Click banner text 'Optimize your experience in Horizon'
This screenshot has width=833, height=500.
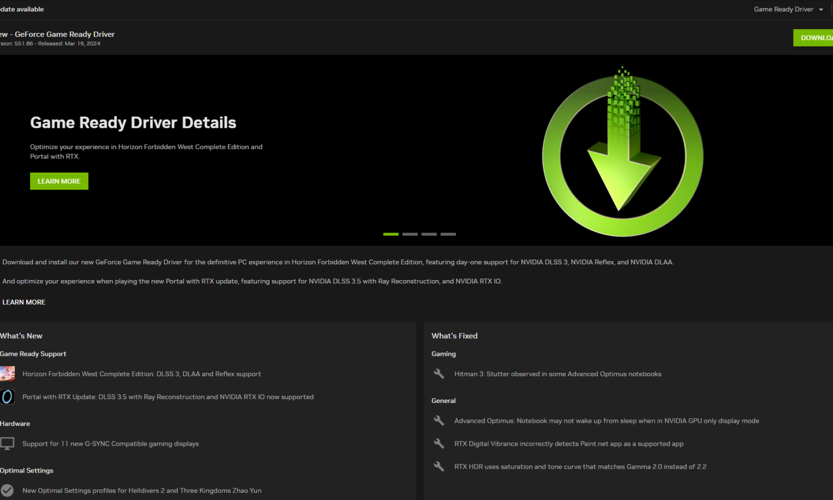click(x=146, y=151)
